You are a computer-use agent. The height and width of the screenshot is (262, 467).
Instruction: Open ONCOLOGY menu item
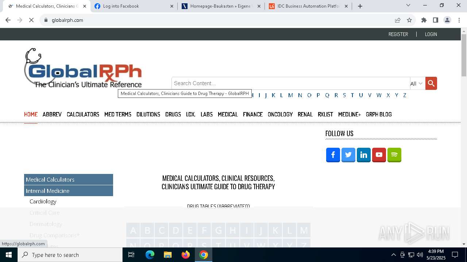point(280,114)
